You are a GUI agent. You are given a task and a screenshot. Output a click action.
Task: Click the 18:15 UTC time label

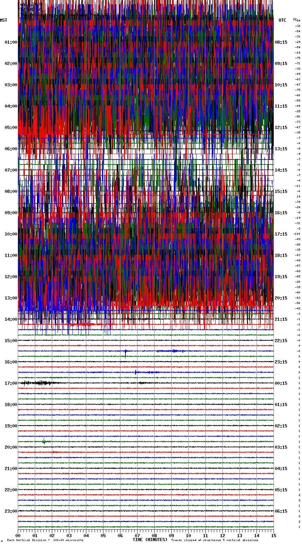point(281,255)
